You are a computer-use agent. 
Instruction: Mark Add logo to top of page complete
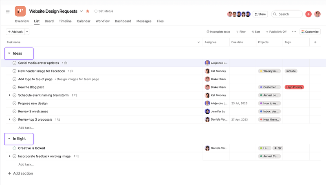[14, 79]
